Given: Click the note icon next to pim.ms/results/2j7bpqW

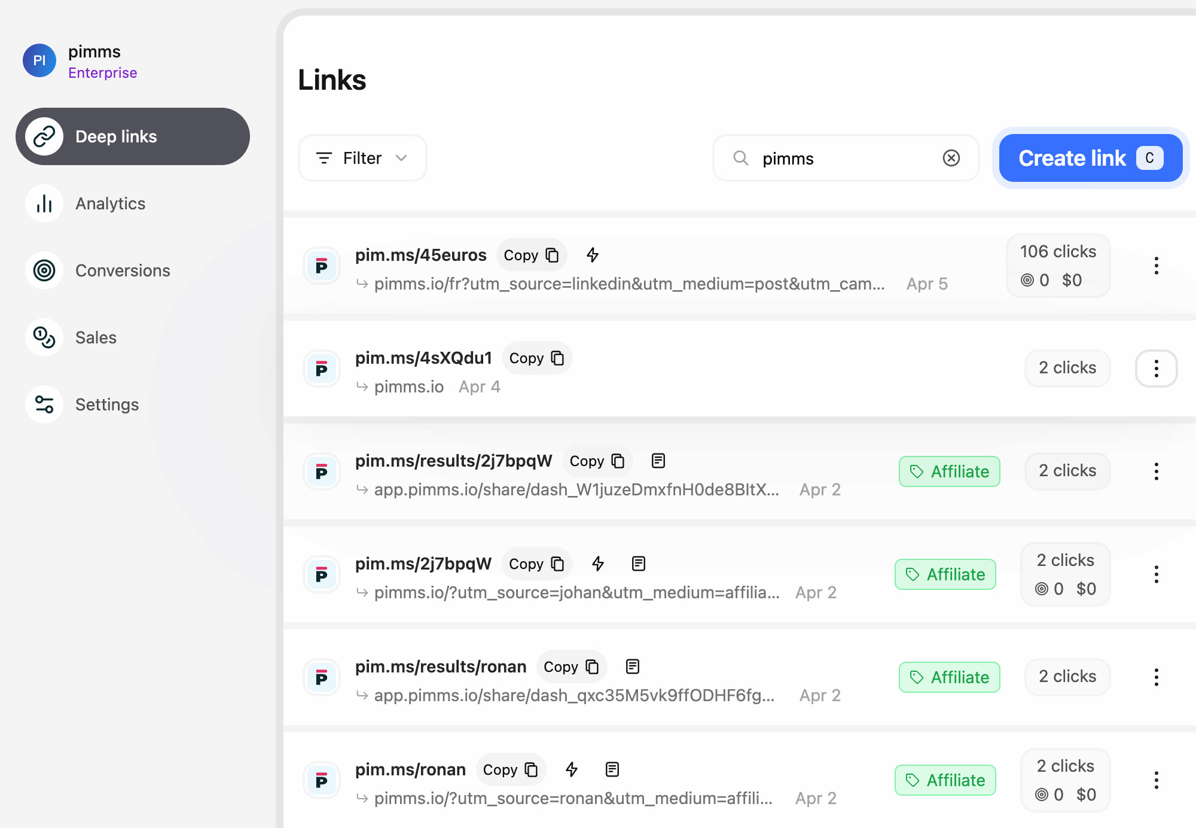Looking at the screenshot, I should 658,461.
